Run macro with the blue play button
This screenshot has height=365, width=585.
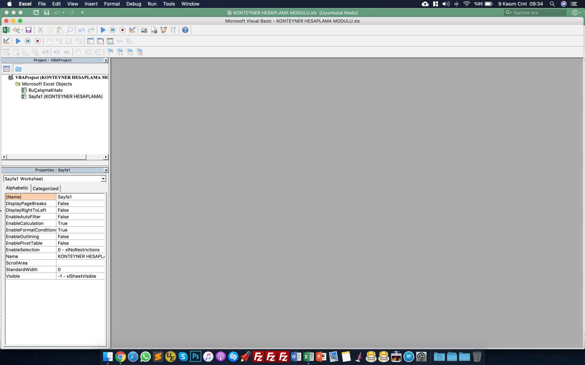coord(103,30)
